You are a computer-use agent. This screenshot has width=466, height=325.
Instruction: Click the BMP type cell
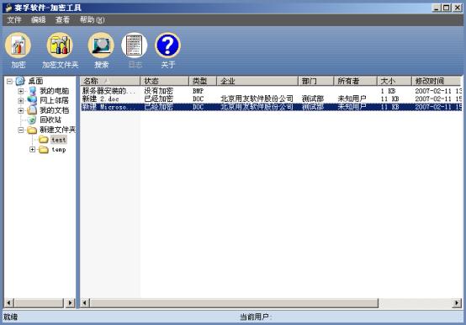[x=198, y=91]
